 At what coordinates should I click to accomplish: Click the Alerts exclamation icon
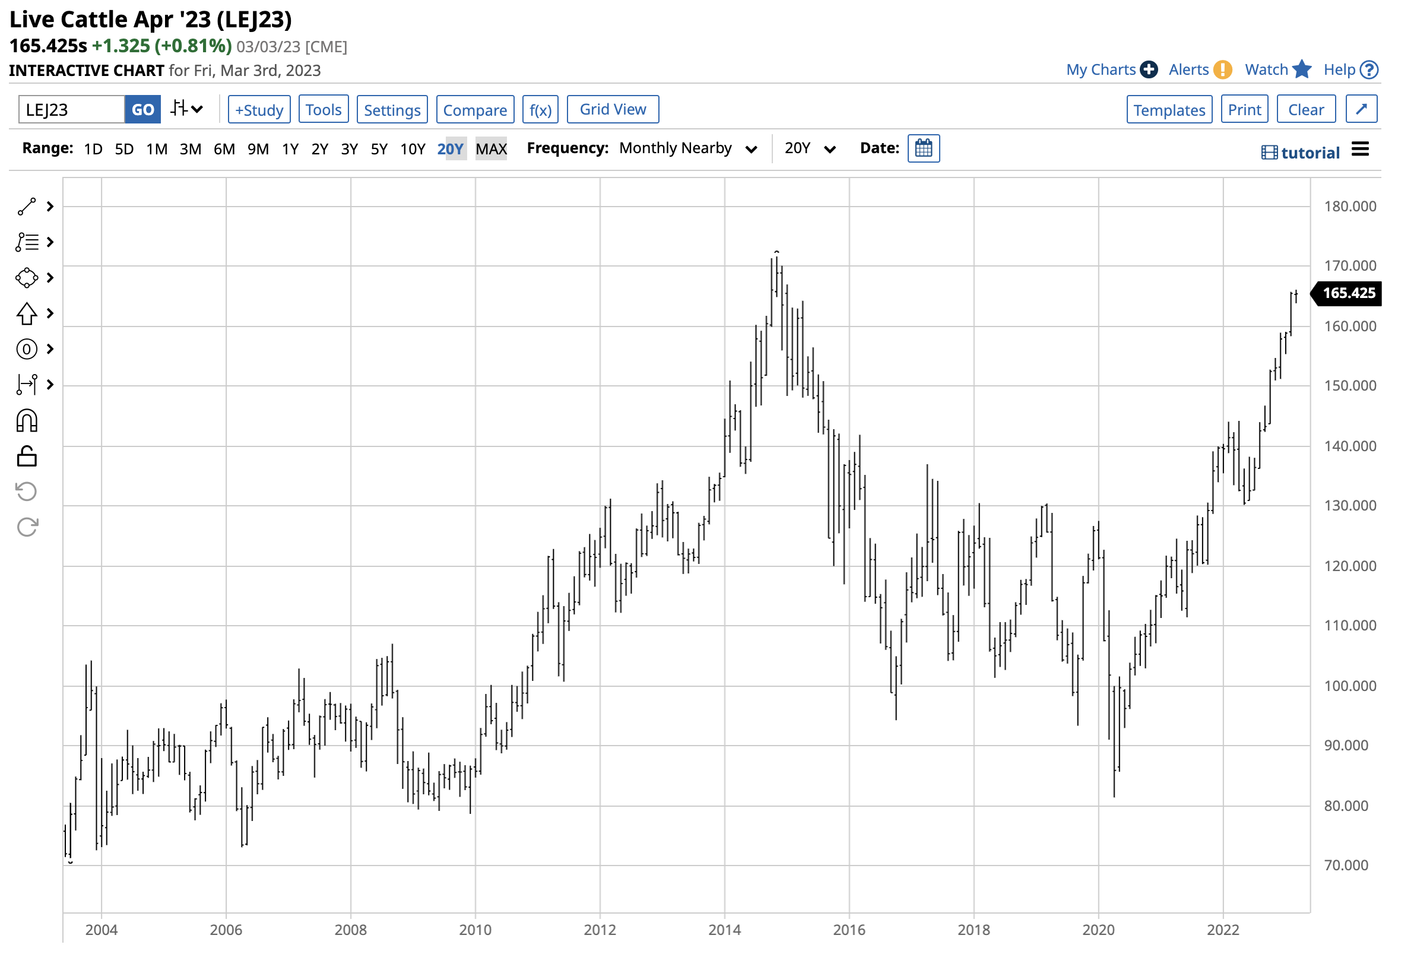1223,69
